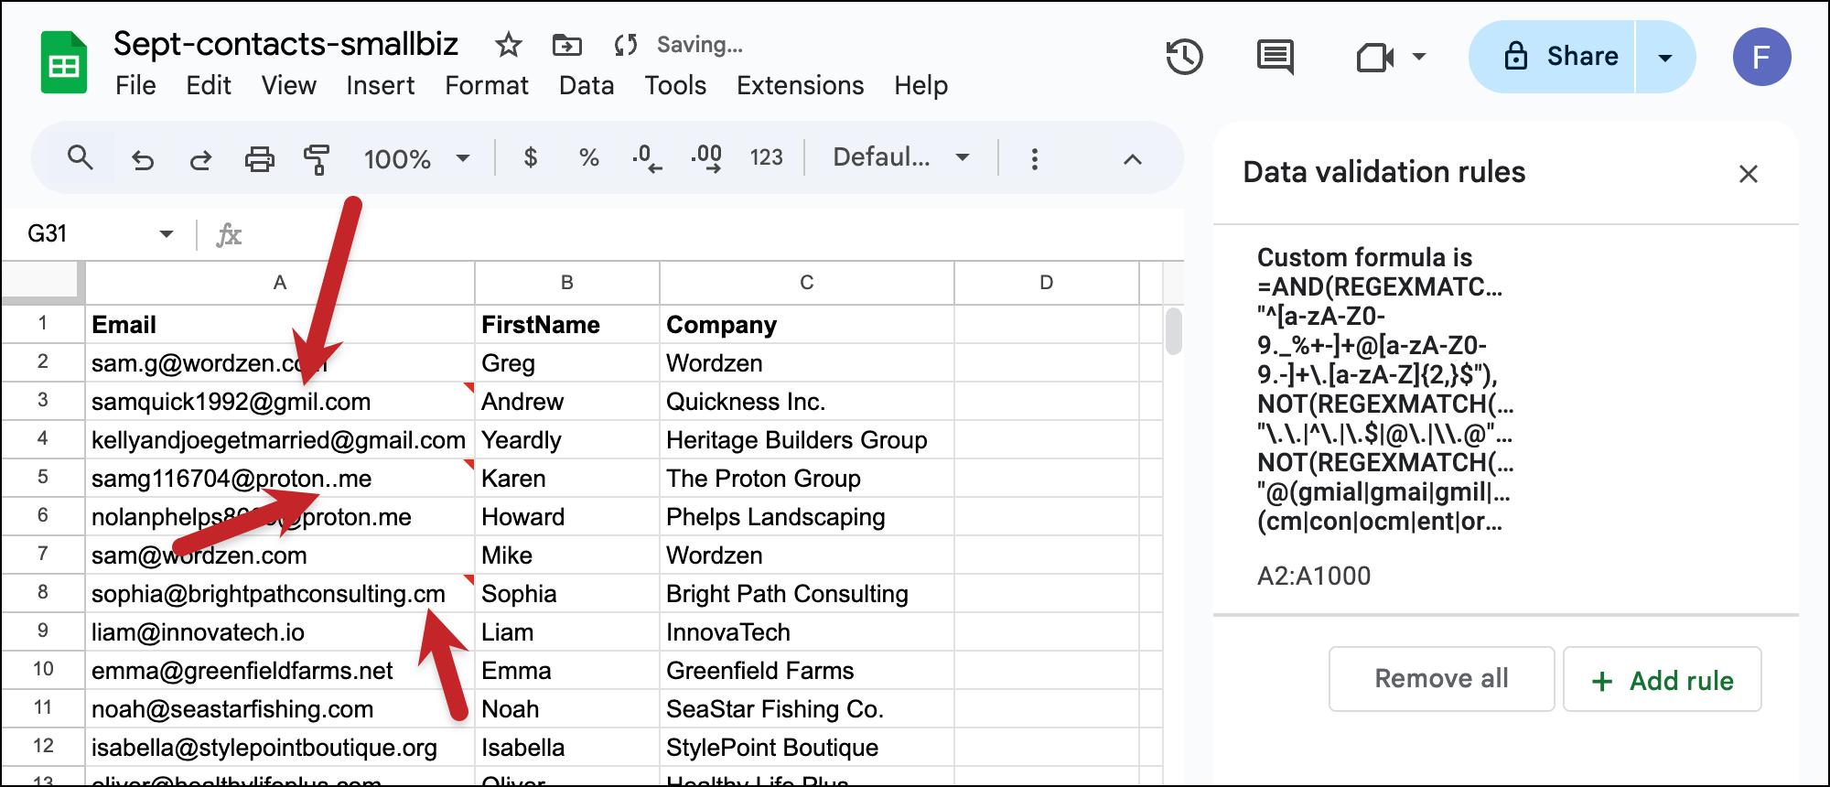The width and height of the screenshot is (1830, 787).
Task: Select the column A header
Action: [x=280, y=283]
